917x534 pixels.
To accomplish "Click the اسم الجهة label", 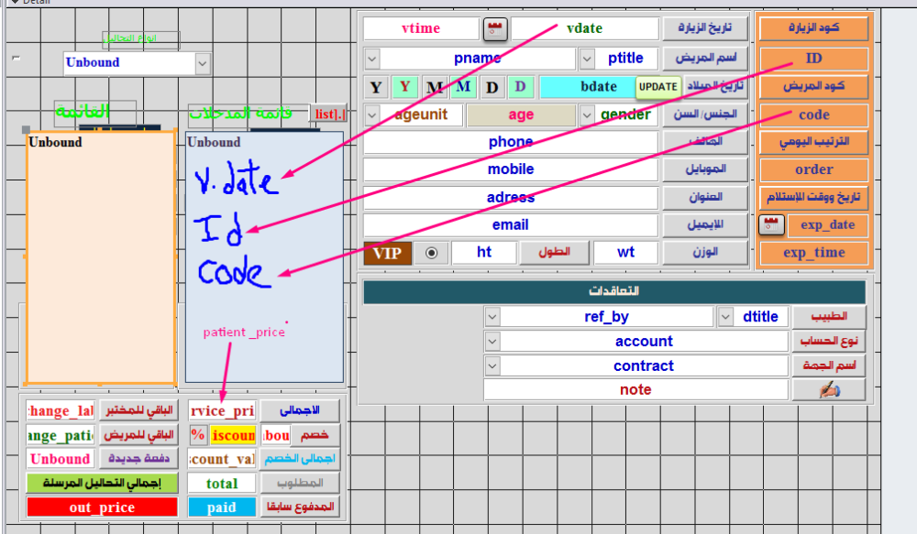I will (829, 365).
